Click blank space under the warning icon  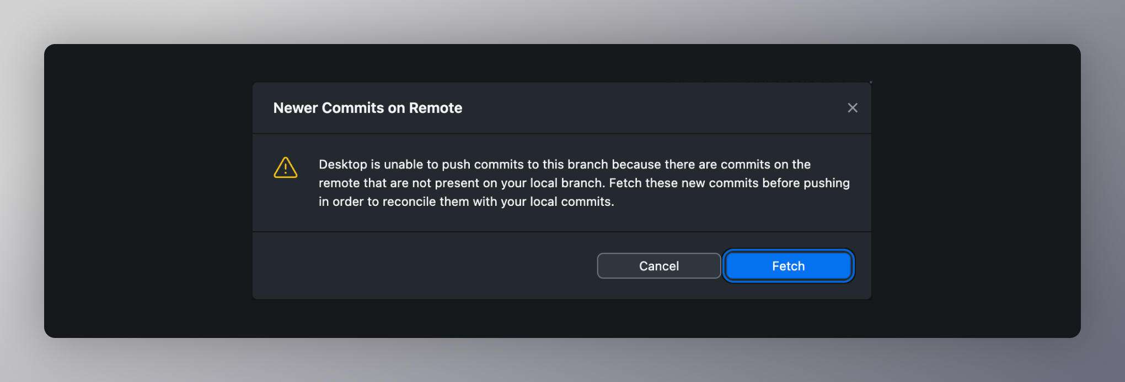pyautogui.click(x=286, y=205)
